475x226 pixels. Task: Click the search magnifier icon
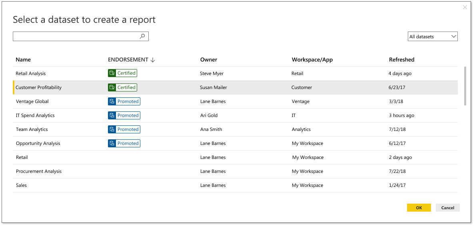pos(142,36)
